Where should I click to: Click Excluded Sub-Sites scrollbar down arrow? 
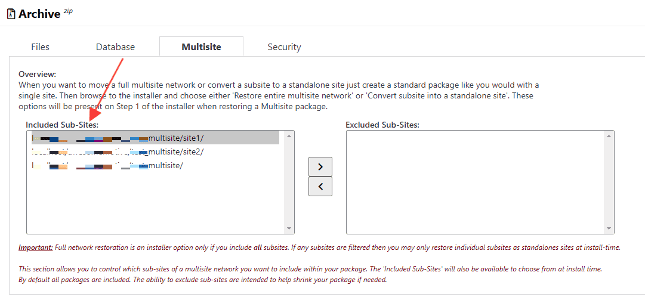pos(609,228)
